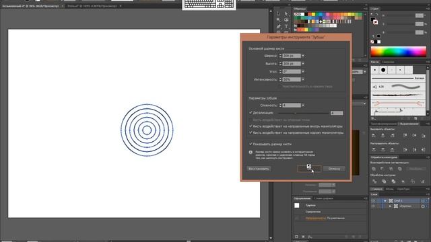The height and width of the screenshot is (242, 431).
Task: Click Pathfinder Trim icon
Action: click(384, 182)
